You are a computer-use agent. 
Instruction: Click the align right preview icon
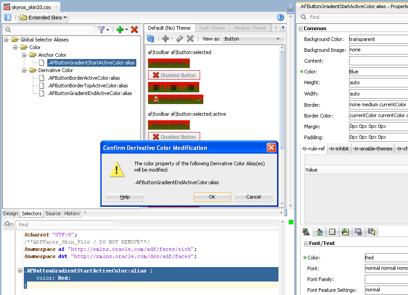pos(191,87)
